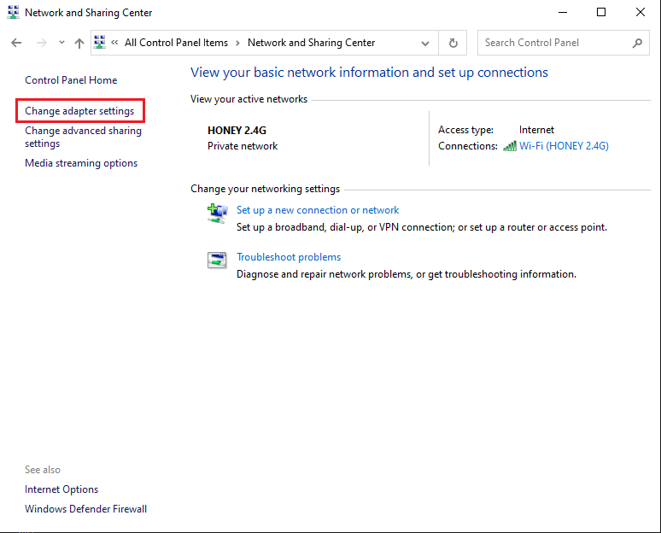661x533 pixels.
Task: Refresh the Network and Sharing Center page
Action: (x=453, y=43)
